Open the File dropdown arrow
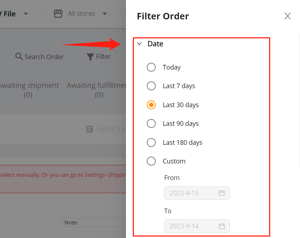 click(25, 14)
